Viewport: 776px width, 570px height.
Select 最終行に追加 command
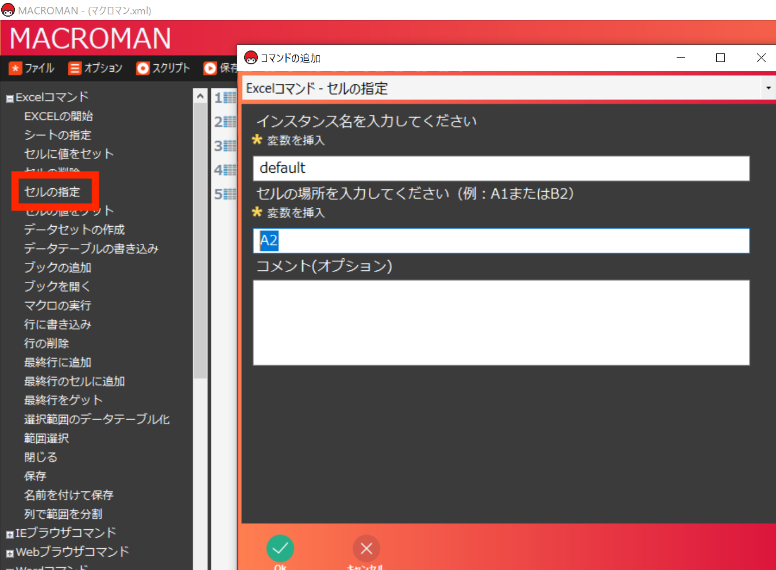coord(57,362)
